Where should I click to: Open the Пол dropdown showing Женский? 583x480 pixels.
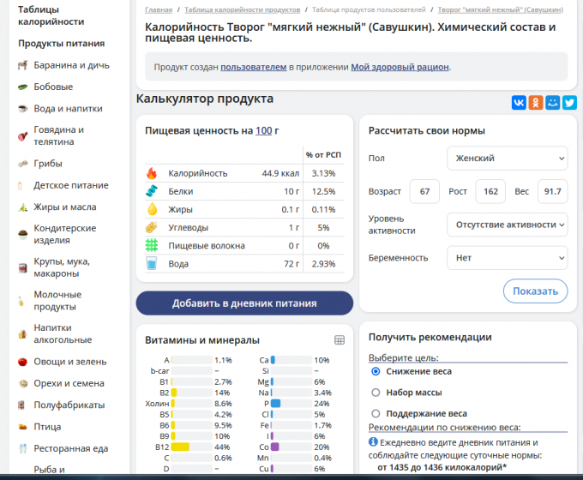[507, 159]
